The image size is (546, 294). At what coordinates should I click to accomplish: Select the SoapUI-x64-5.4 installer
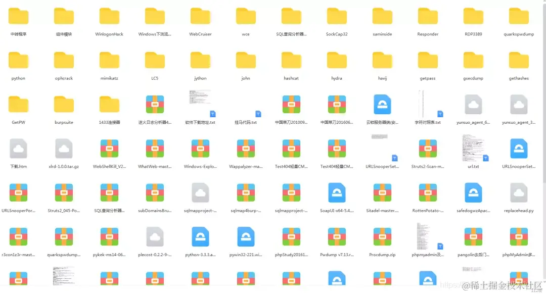pos(337,193)
